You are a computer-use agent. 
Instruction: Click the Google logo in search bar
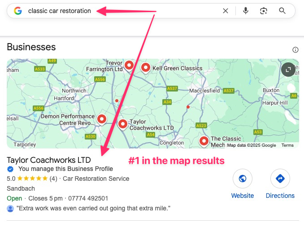click(x=18, y=11)
